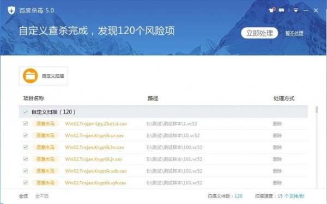Open the feedback message icon
Screen dimensions: 327x204
tap(281, 10)
